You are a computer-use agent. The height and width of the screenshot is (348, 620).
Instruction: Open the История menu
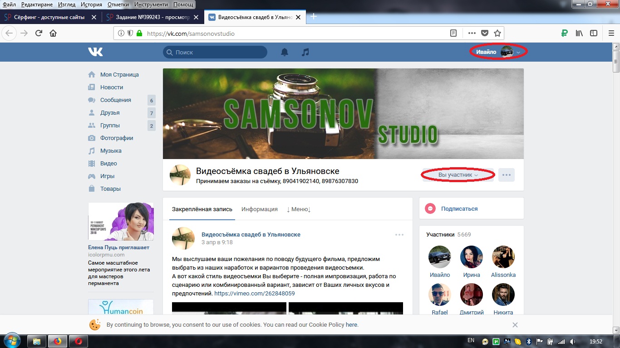point(91,5)
